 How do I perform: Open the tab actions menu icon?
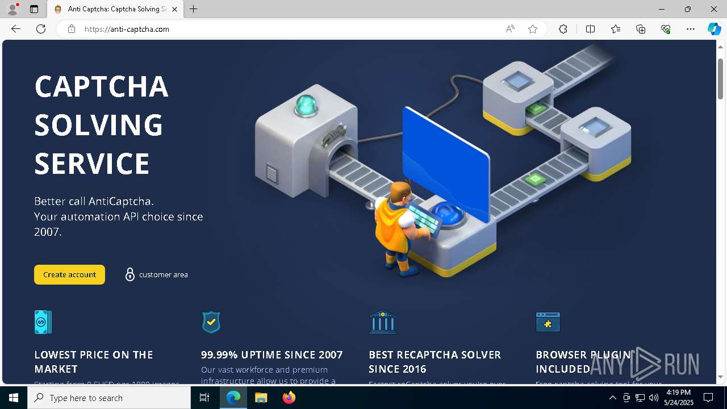click(x=34, y=9)
